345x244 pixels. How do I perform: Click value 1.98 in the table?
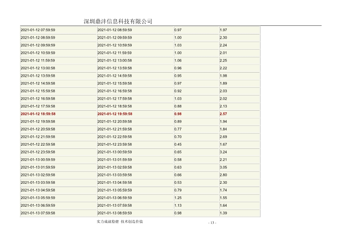[x=223, y=76]
